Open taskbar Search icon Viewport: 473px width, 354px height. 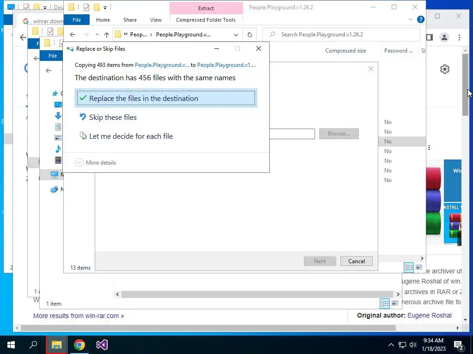tap(33, 345)
